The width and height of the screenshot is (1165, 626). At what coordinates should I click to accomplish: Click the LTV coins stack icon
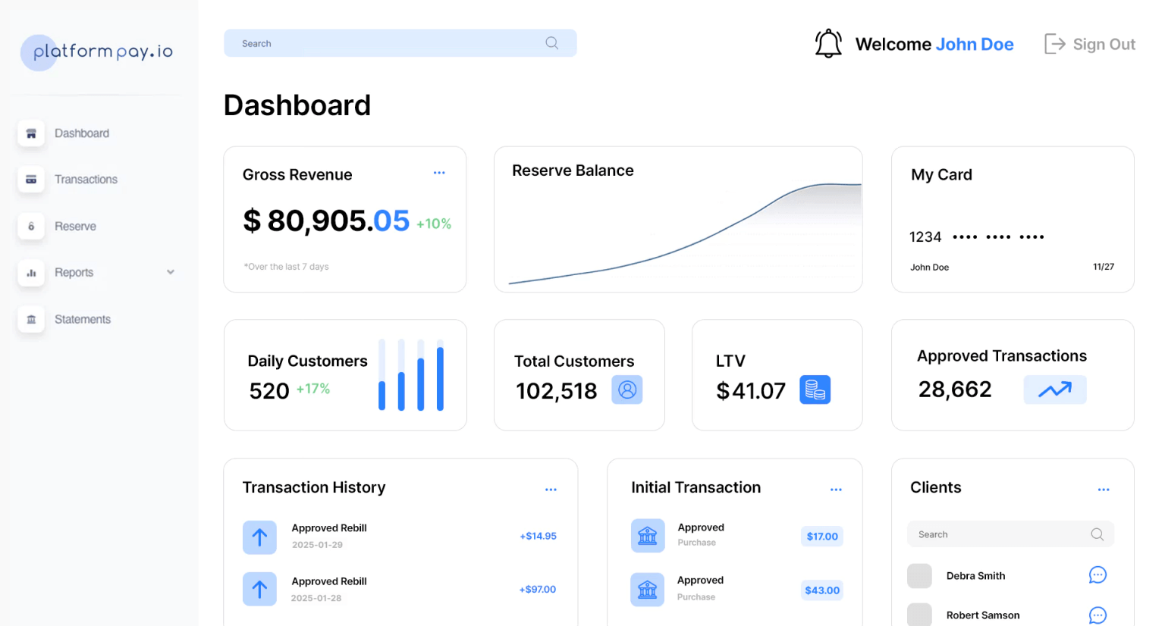pyautogui.click(x=815, y=390)
